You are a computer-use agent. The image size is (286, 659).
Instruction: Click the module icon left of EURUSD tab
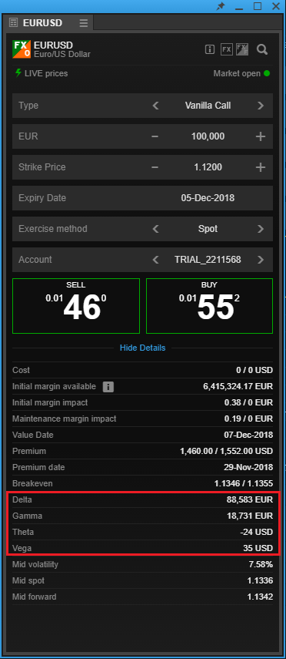click(x=13, y=22)
